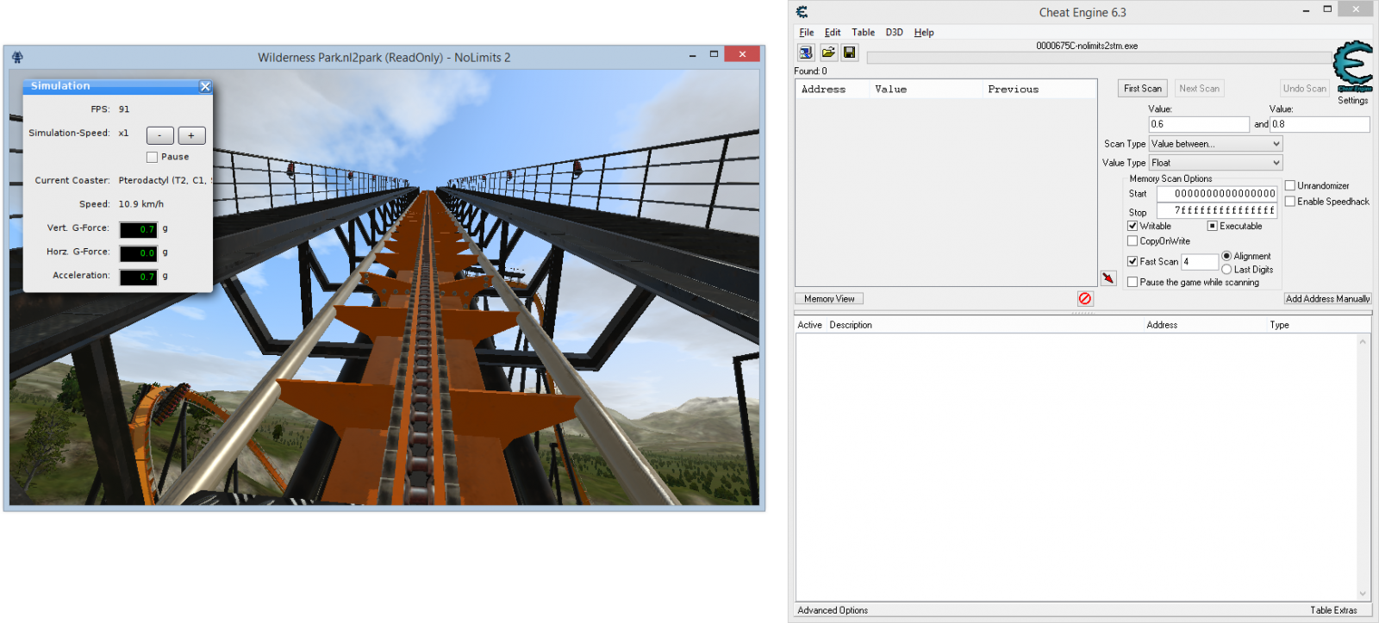Click the Memory View button
The width and height of the screenshot is (1379, 623).
(x=829, y=299)
